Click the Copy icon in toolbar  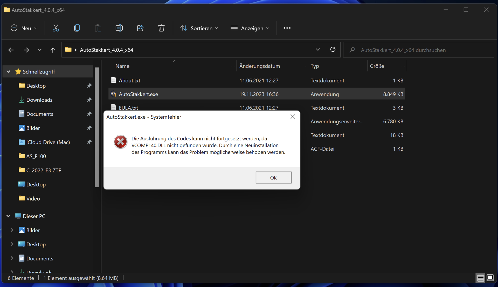click(x=77, y=28)
